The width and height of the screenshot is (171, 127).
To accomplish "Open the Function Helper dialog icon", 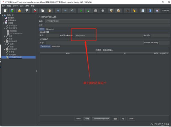I will point(143,11).
